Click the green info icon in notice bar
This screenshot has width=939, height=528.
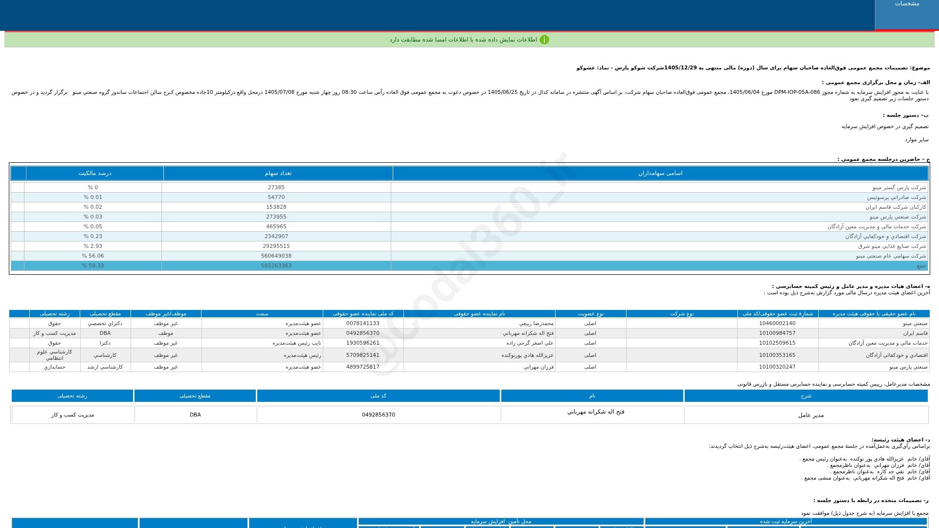tap(544, 40)
